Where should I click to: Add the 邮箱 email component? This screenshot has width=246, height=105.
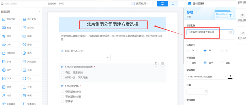(x=31, y=36)
